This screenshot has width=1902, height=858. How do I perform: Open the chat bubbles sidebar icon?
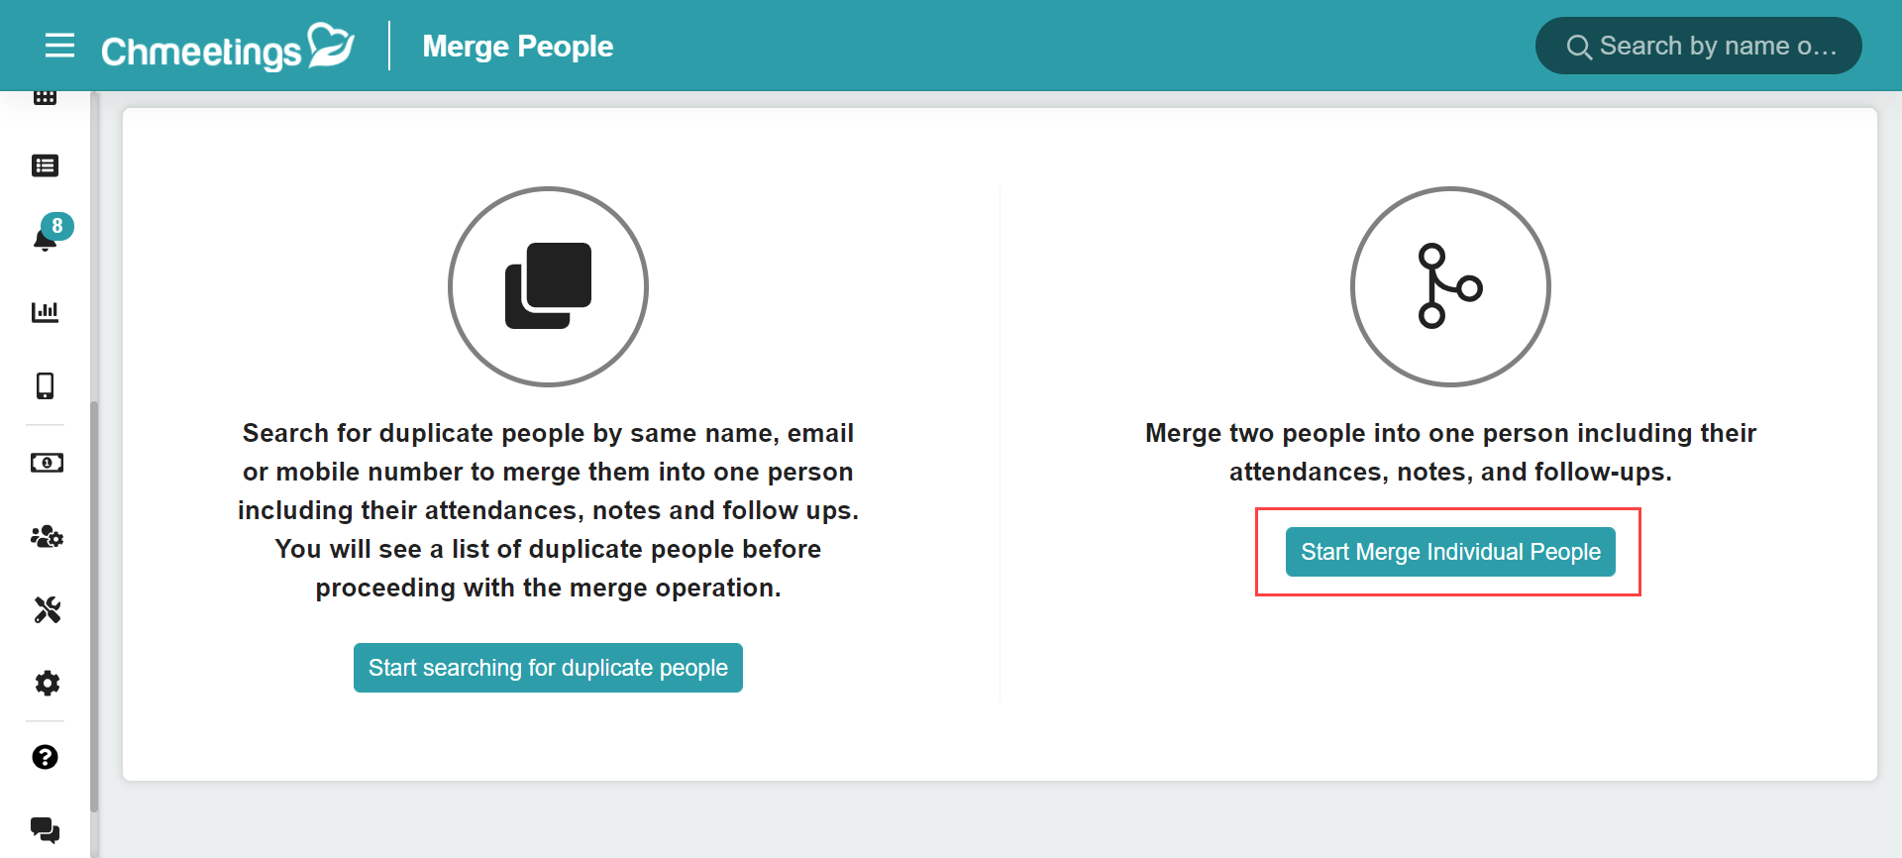pyautogui.click(x=46, y=829)
